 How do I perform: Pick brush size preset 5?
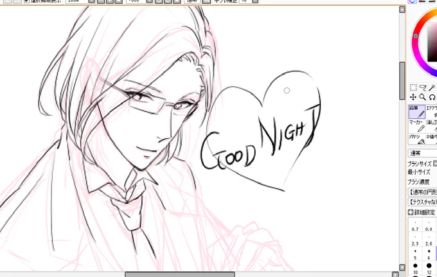415,255
